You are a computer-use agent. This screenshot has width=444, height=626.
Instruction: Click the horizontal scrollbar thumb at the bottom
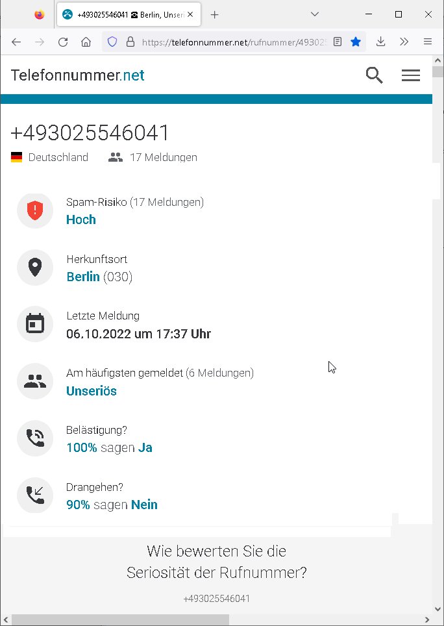[121, 620]
